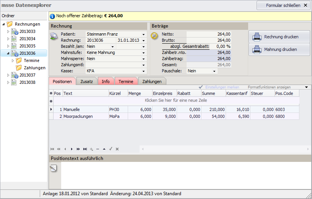This screenshot has width=312, height=199.
Task: Go to previous record in navigator
Action: click(x=65, y=149)
